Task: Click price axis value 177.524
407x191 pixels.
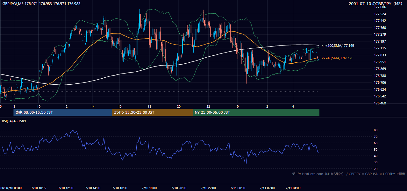Action: 380,14
